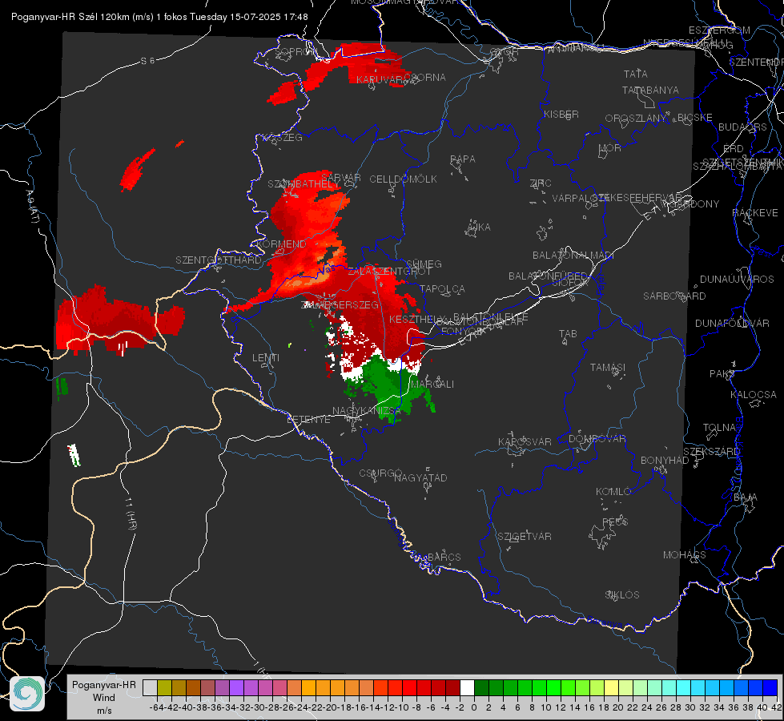Click the dark green swatch above label 0
Image resolution: width=784 pixels, height=721 pixels.
click(x=481, y=688)
